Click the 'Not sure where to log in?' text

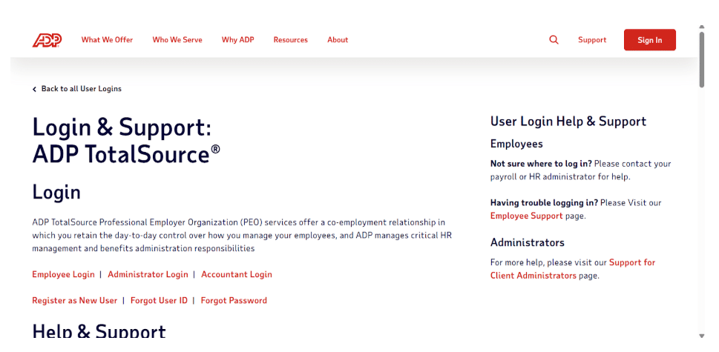point(541,164)
